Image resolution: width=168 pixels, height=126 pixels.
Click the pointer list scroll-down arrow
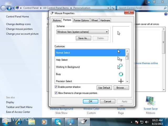tap(127, 82)
